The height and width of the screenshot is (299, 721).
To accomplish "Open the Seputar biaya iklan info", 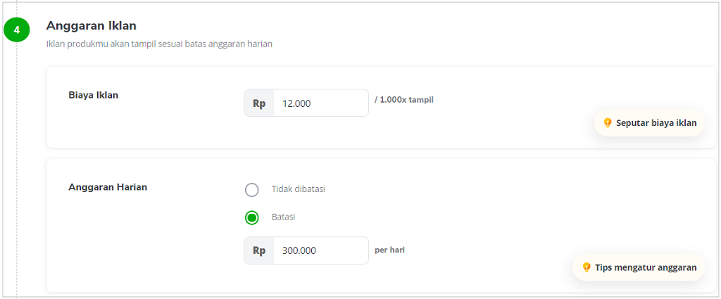I will click(x=649, y=122).
